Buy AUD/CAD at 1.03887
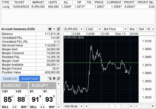 [x=21, y=99]
